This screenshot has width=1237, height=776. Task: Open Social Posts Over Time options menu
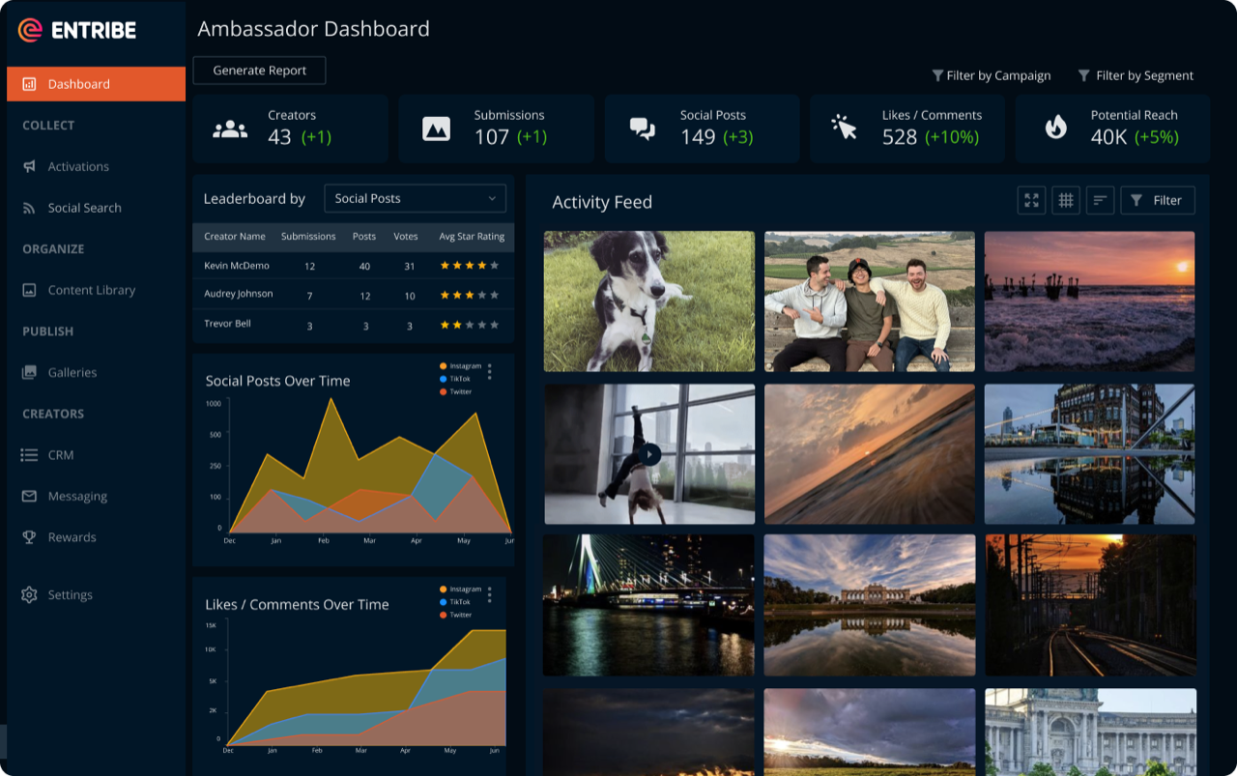coord(490,372)
